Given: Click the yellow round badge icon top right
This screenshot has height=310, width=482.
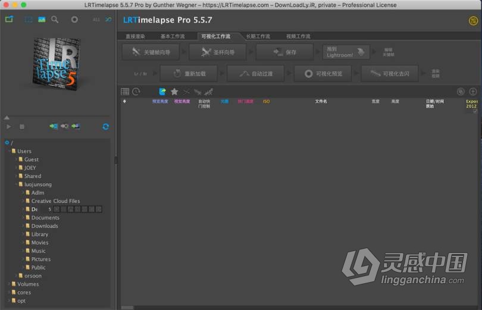Looking at the screenshot, I should (473, 21).
